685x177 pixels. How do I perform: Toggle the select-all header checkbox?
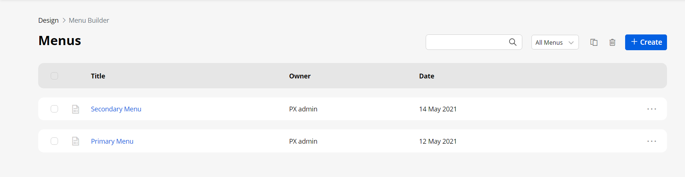[54, 76]
